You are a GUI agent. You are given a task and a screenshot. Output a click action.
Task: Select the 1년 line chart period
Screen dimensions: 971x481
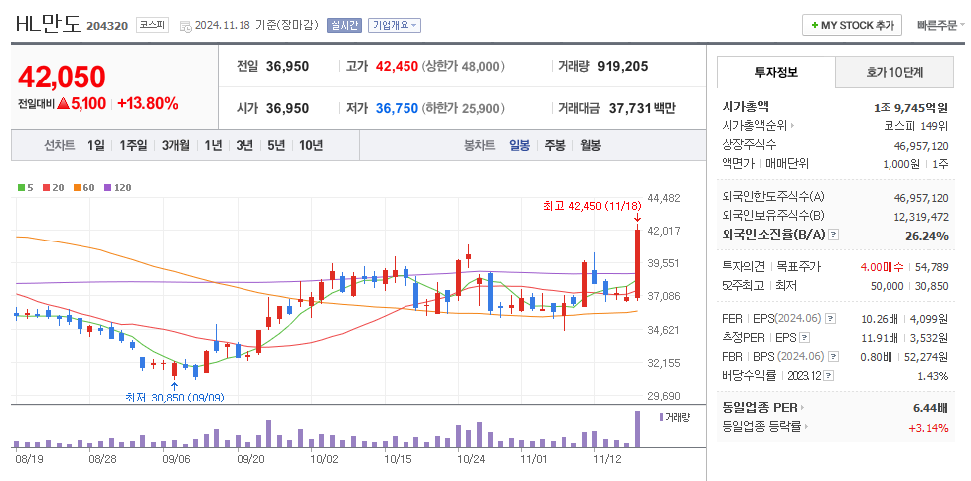click(213, 145)
